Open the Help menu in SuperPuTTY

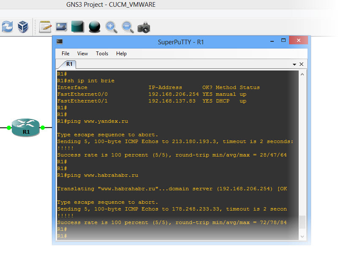[x=121, y=54]
